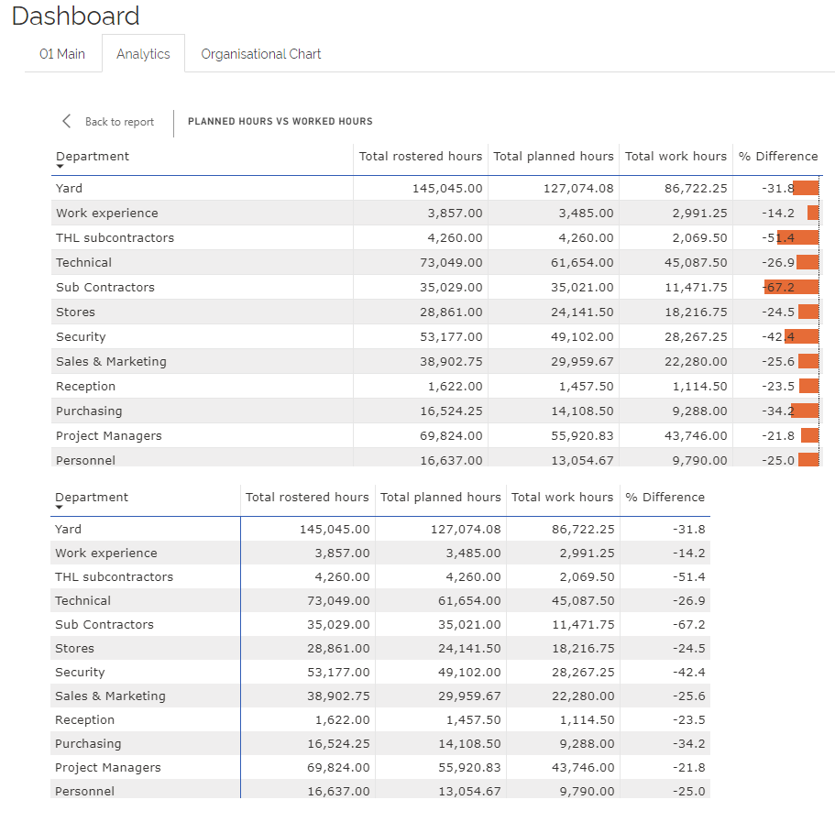Select Sales & Marketing in upper table

(x=111, y=361)
